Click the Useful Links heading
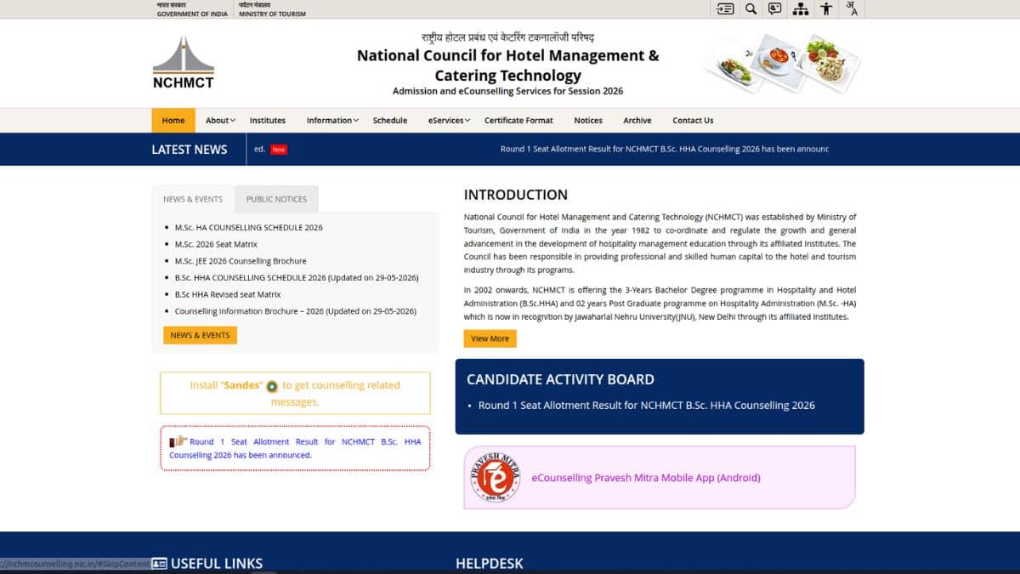 point(217,563)
